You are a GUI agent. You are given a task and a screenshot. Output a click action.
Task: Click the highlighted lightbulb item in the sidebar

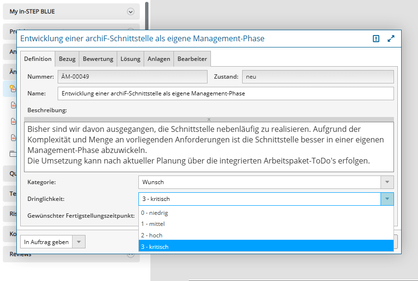tap(12, 88)
